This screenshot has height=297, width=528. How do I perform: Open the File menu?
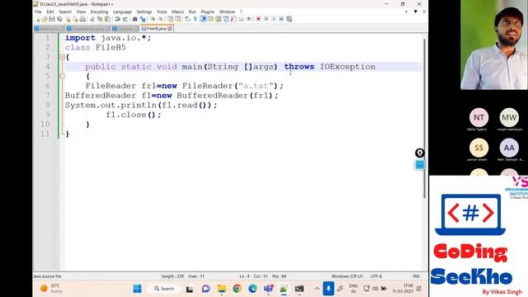pyautogui.click(x=38, y=12)
